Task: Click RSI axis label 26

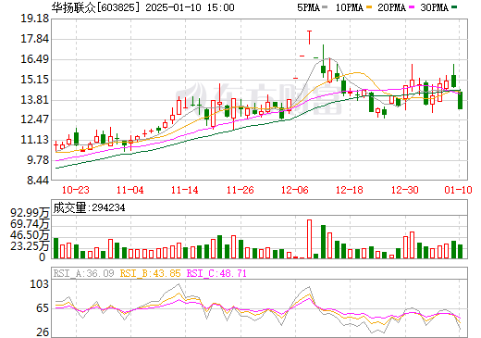Action: [43, 332]
